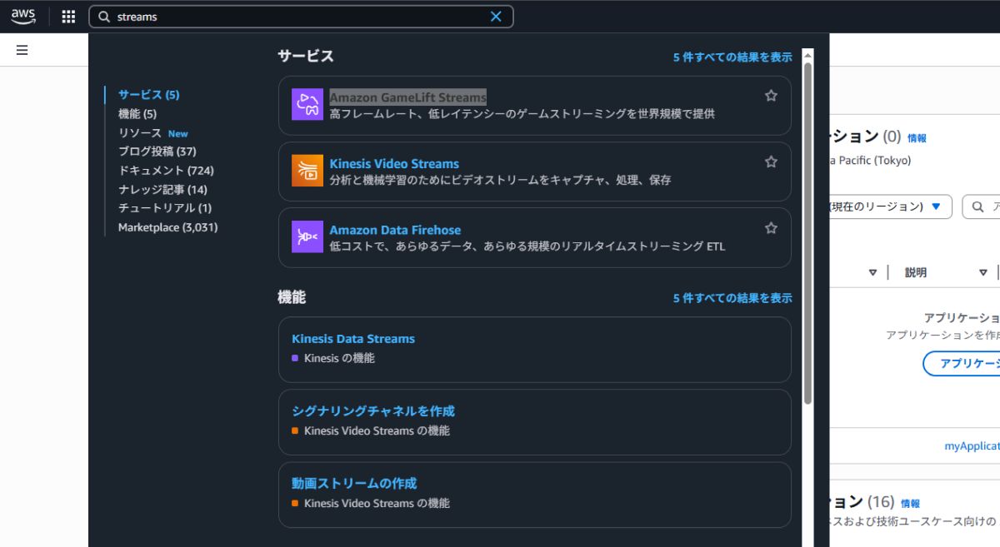The image size is (1000, 547).
Task: Sort the column left of 説明
Action: [x=872, y=272]
